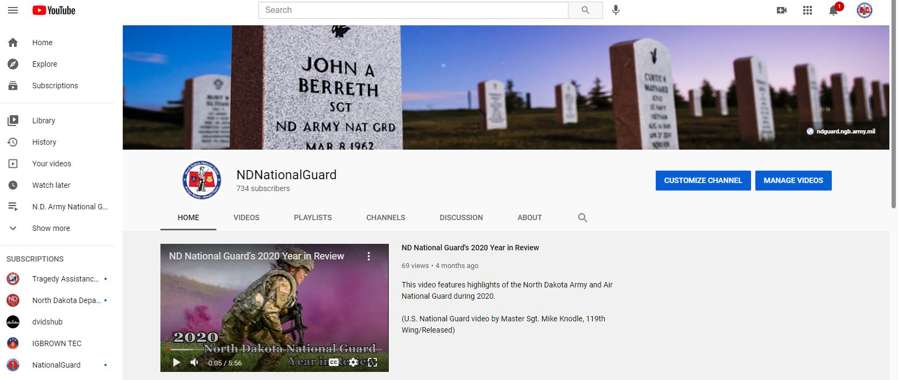Toggle closed captions on the video
898x380 pixels.
coord(334,362)
